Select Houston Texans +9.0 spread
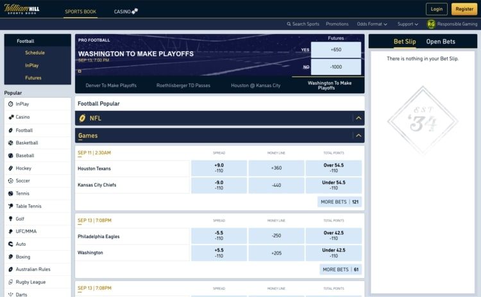This screenshot has width=481, height=297. pos(219,168)
